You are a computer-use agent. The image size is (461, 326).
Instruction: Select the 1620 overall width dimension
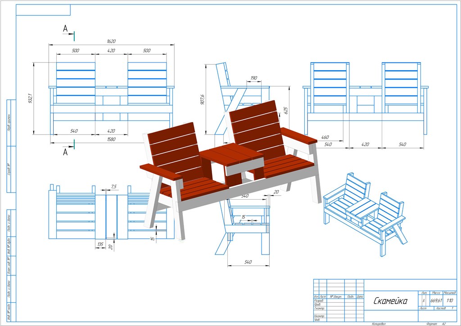(x=111, y=41)
